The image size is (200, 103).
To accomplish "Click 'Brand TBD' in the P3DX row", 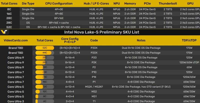I will tap(16, 48).
